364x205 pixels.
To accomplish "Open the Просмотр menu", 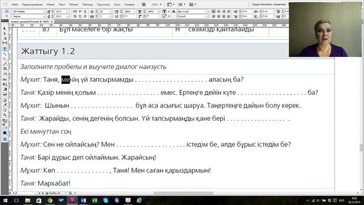I will pyautogui.click(x=103, y=5).
